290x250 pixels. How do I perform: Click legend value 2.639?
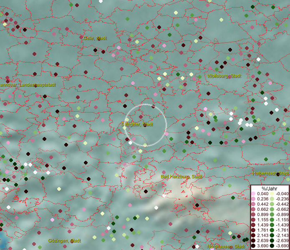[x=262, y=240]
